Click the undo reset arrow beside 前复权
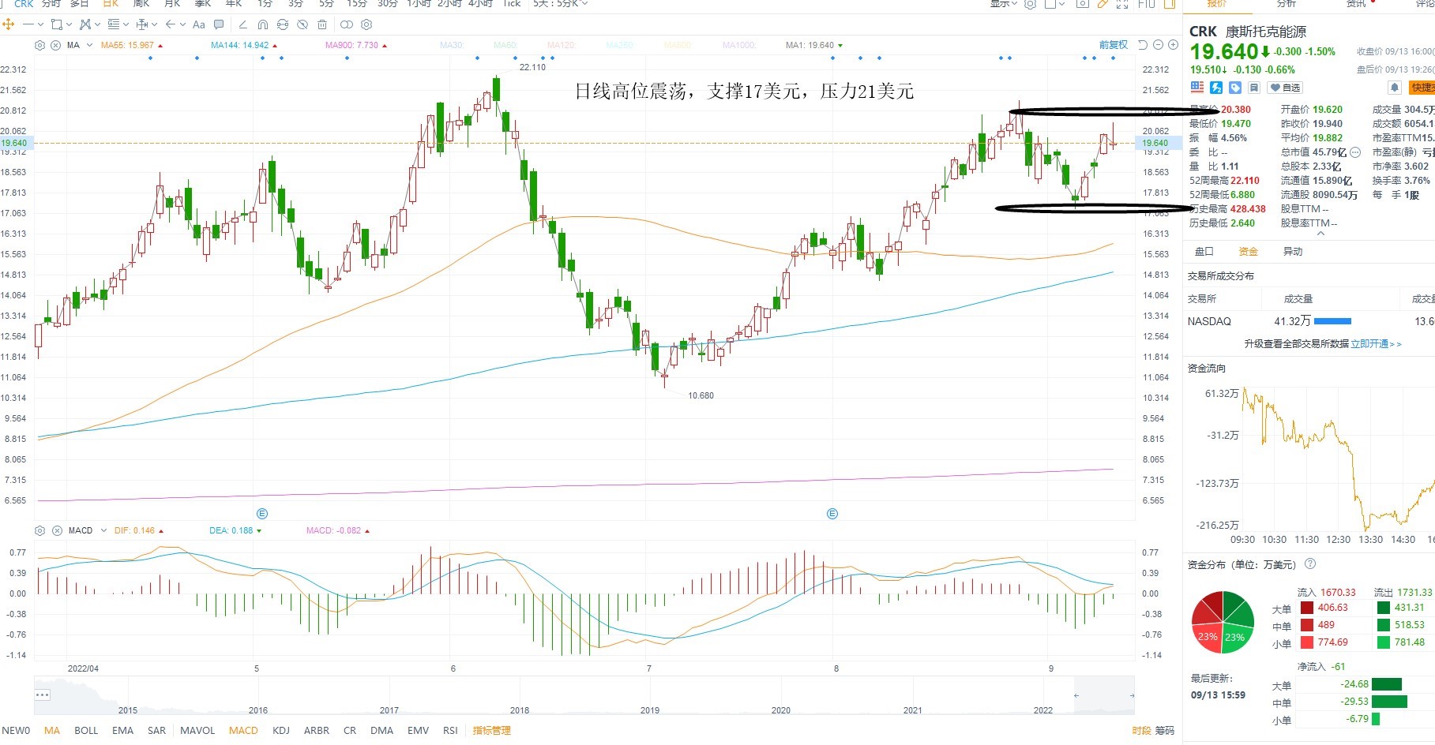Screen dimensions: 1435x745 point(1143,45)
